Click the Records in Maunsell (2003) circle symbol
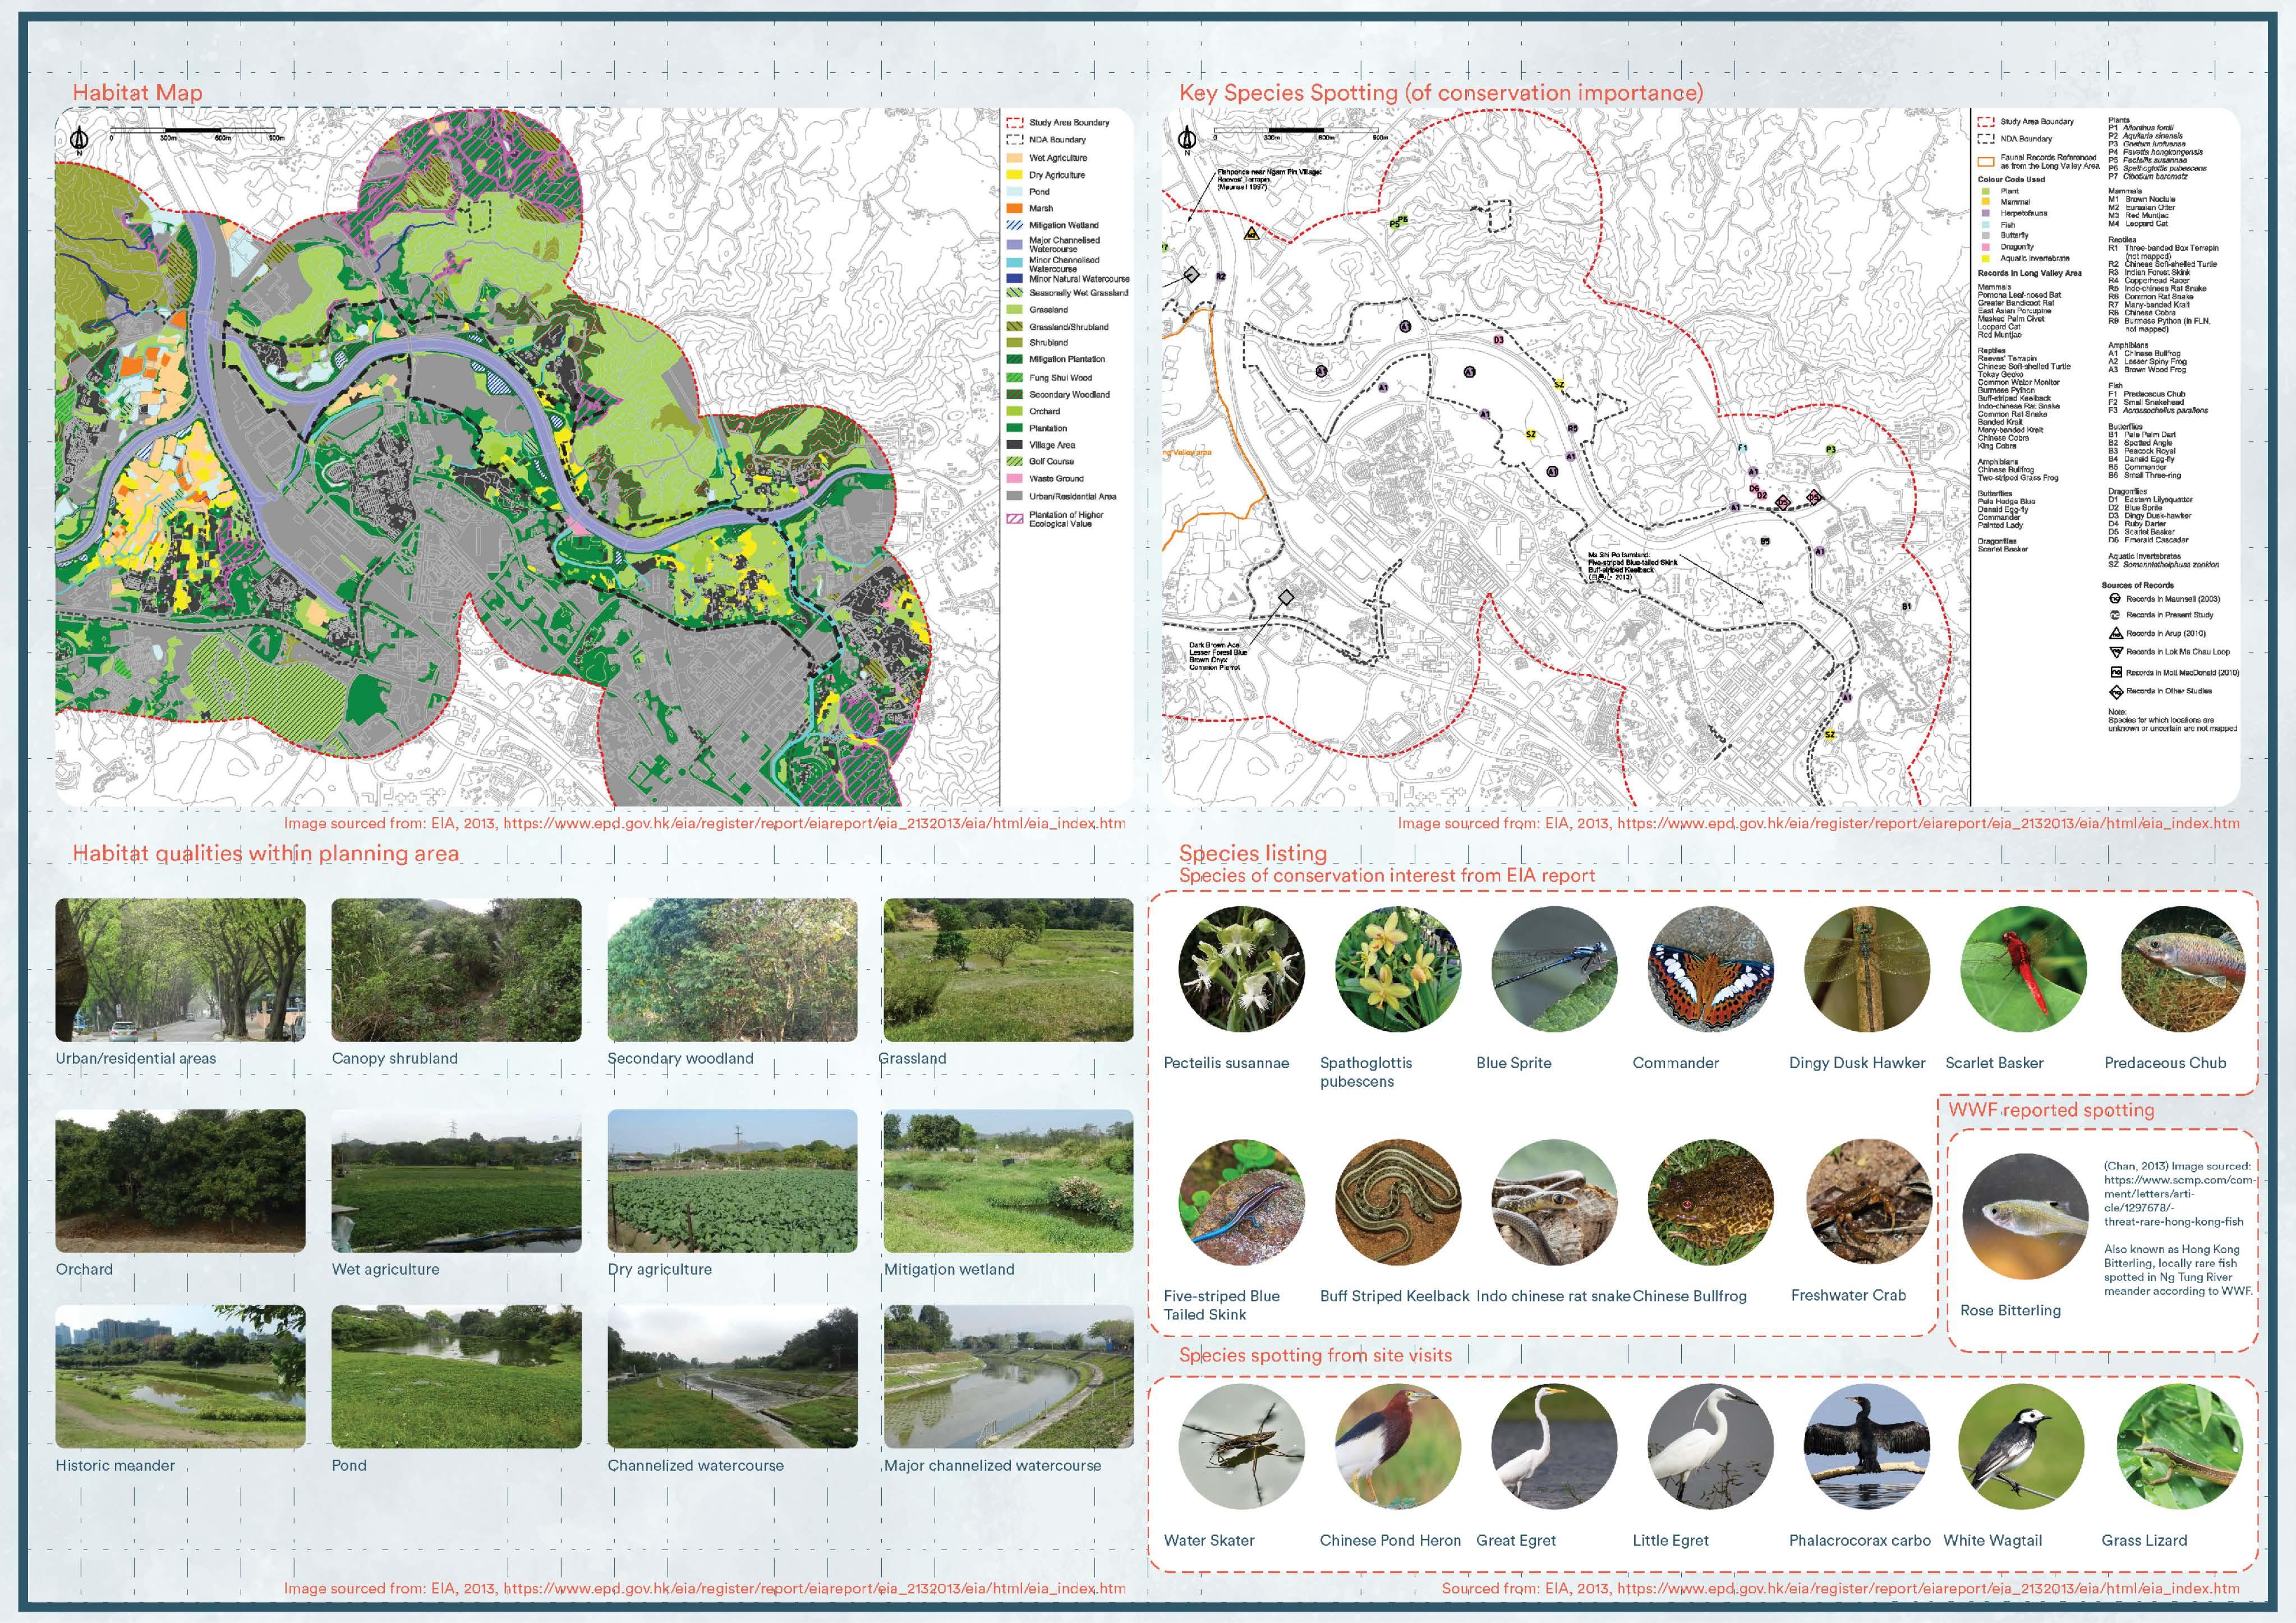The height and width of the screenshot is (1623, 2296). point(2115,599)
